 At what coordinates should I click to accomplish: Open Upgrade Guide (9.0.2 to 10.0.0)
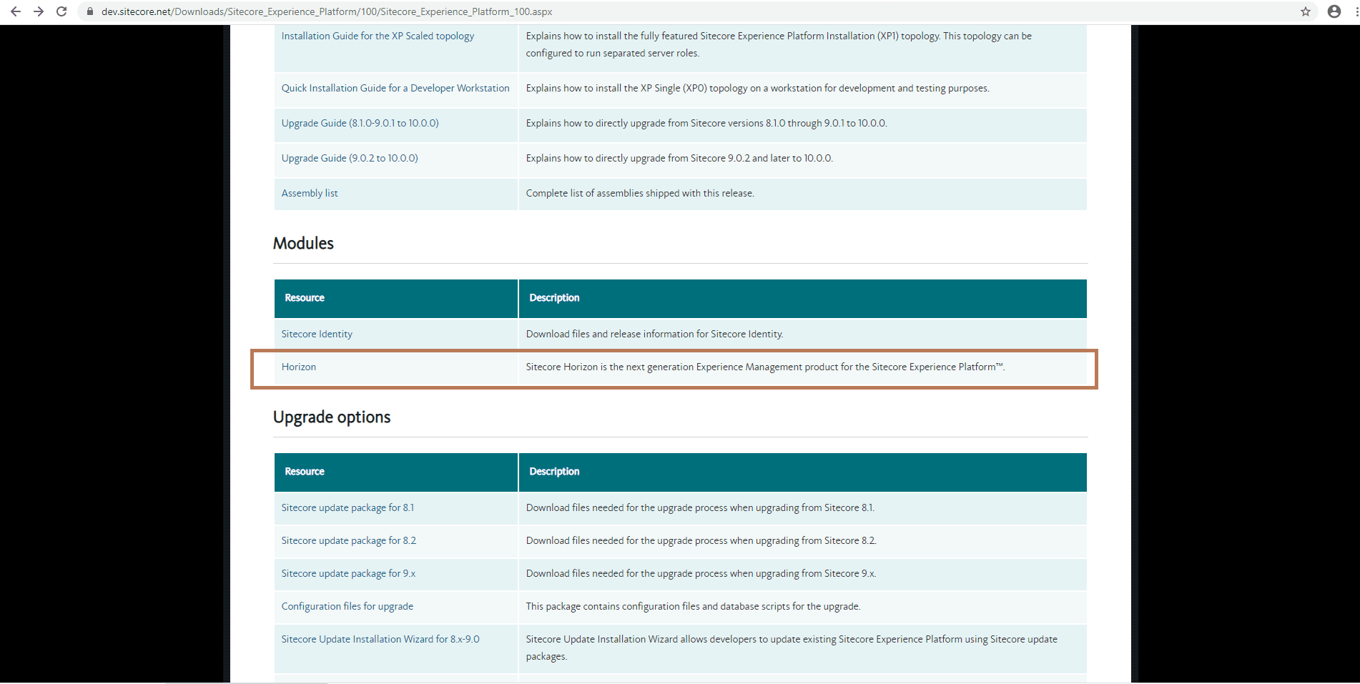pyautogui.click(x=350, y=158)
